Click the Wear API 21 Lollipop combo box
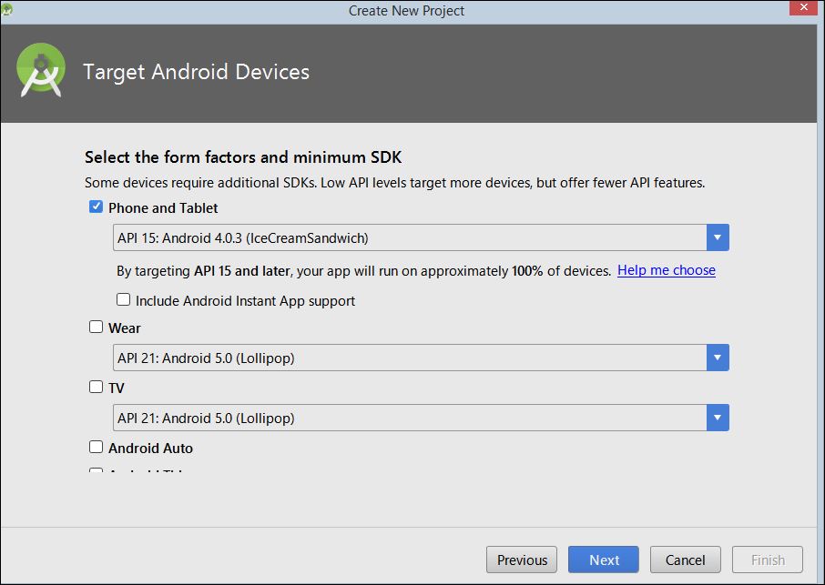Screen dimensions: 825x585 click(x=421, y=358)
